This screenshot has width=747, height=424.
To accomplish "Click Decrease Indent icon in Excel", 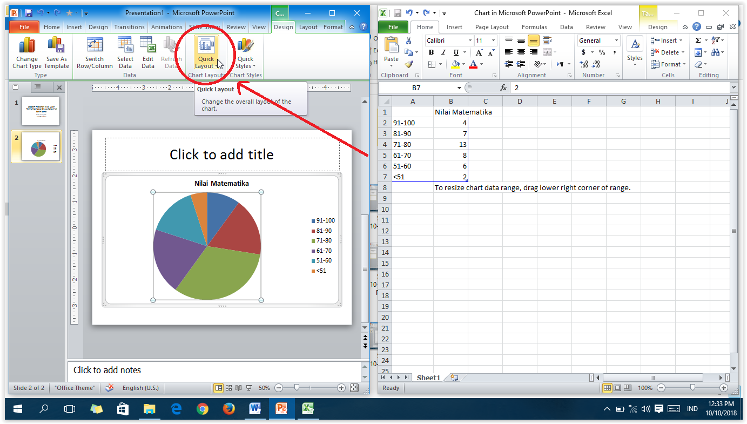I will tap(509, 64).
